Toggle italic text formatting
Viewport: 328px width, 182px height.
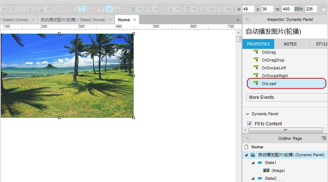pyautogui.click(x=22, y=9)
